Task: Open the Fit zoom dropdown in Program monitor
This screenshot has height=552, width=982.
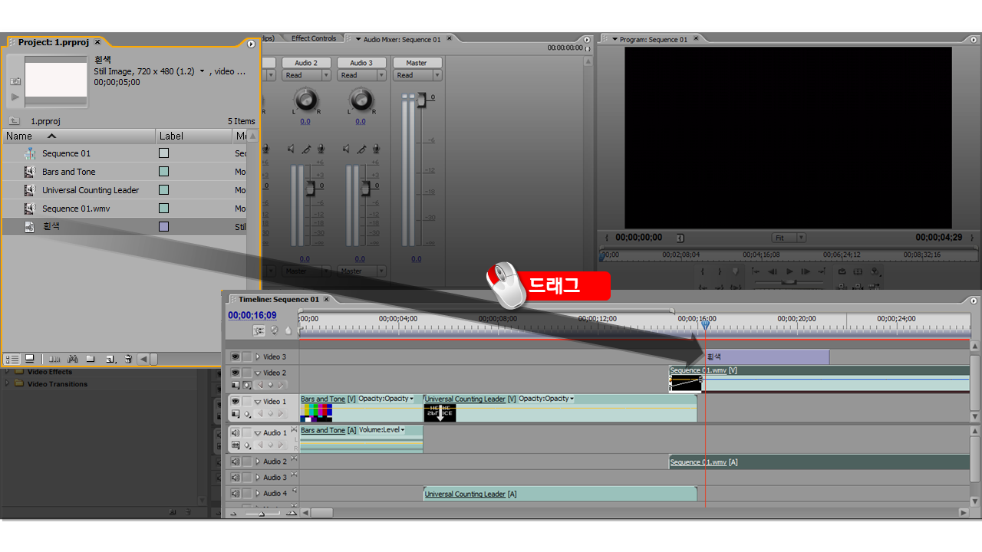Action: pos(789,238)
